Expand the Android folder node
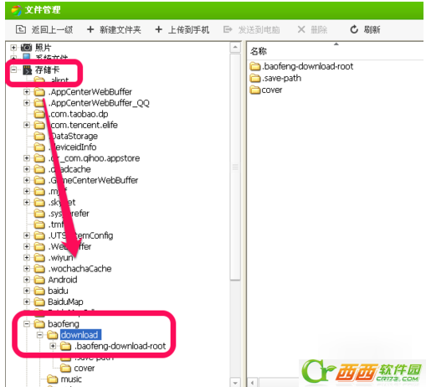This screenshot has height=387, width=426. (x=27, y=280)
